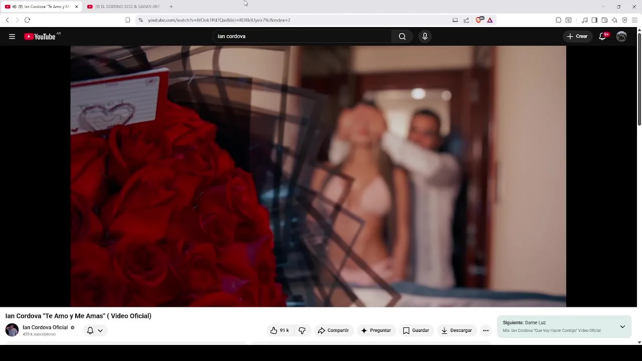This screenshot has width=642, height=361.
Task: Expand subscription notification bell dropdown
Action: point(95,330)
